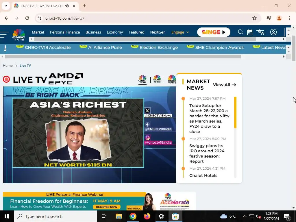Open Task View on taskbar
The image size is (296, 222).
(x=104, y=216)
